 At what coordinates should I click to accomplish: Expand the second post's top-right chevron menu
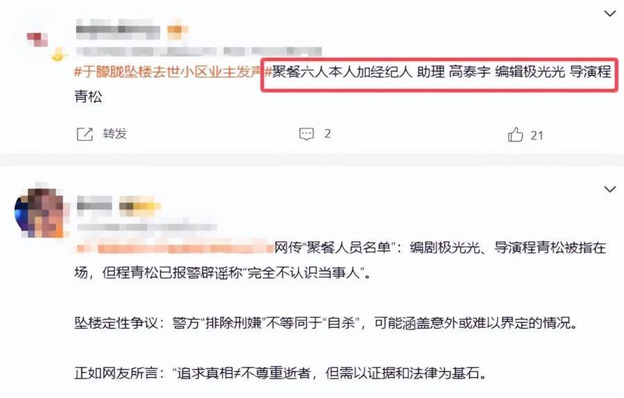609,189
